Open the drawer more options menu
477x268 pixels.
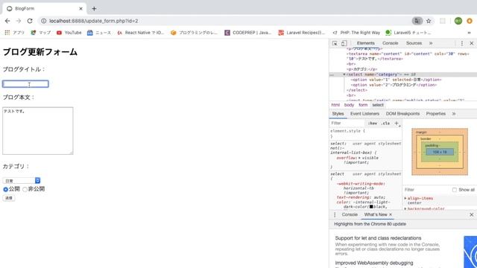click(x=335, y=215)
